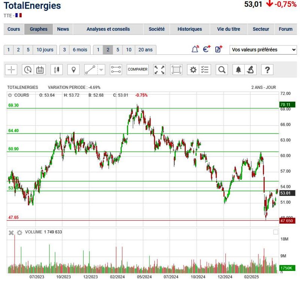Click the 47.65 support level label

[x=13, y=217]
